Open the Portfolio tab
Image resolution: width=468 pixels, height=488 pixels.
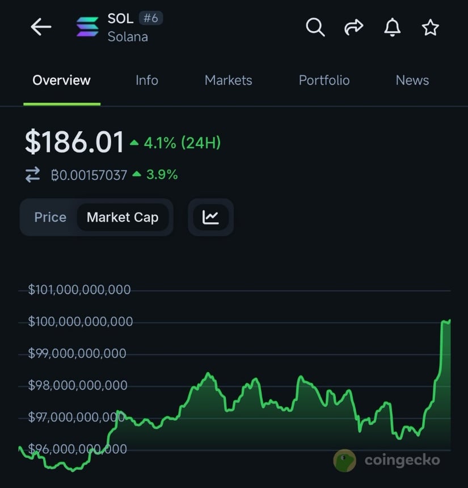[324, 80]
